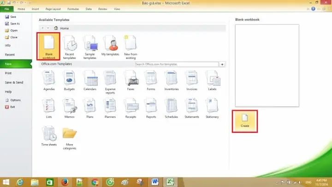
Task: Open the Statements template category
Action: (x=192, y=108)
